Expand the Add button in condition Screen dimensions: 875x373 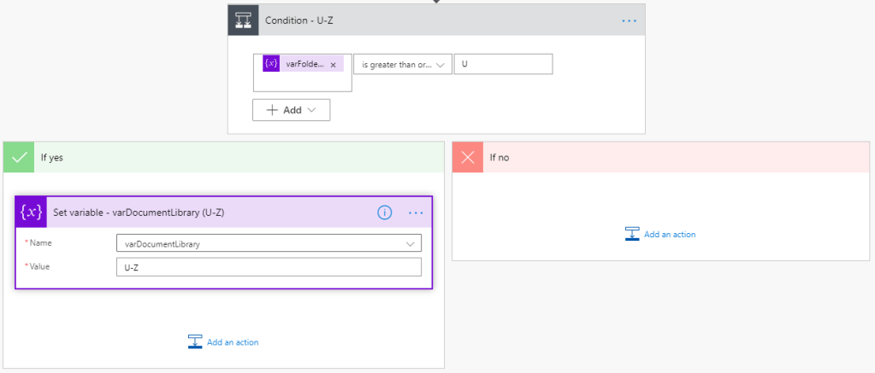coord(291,110)
